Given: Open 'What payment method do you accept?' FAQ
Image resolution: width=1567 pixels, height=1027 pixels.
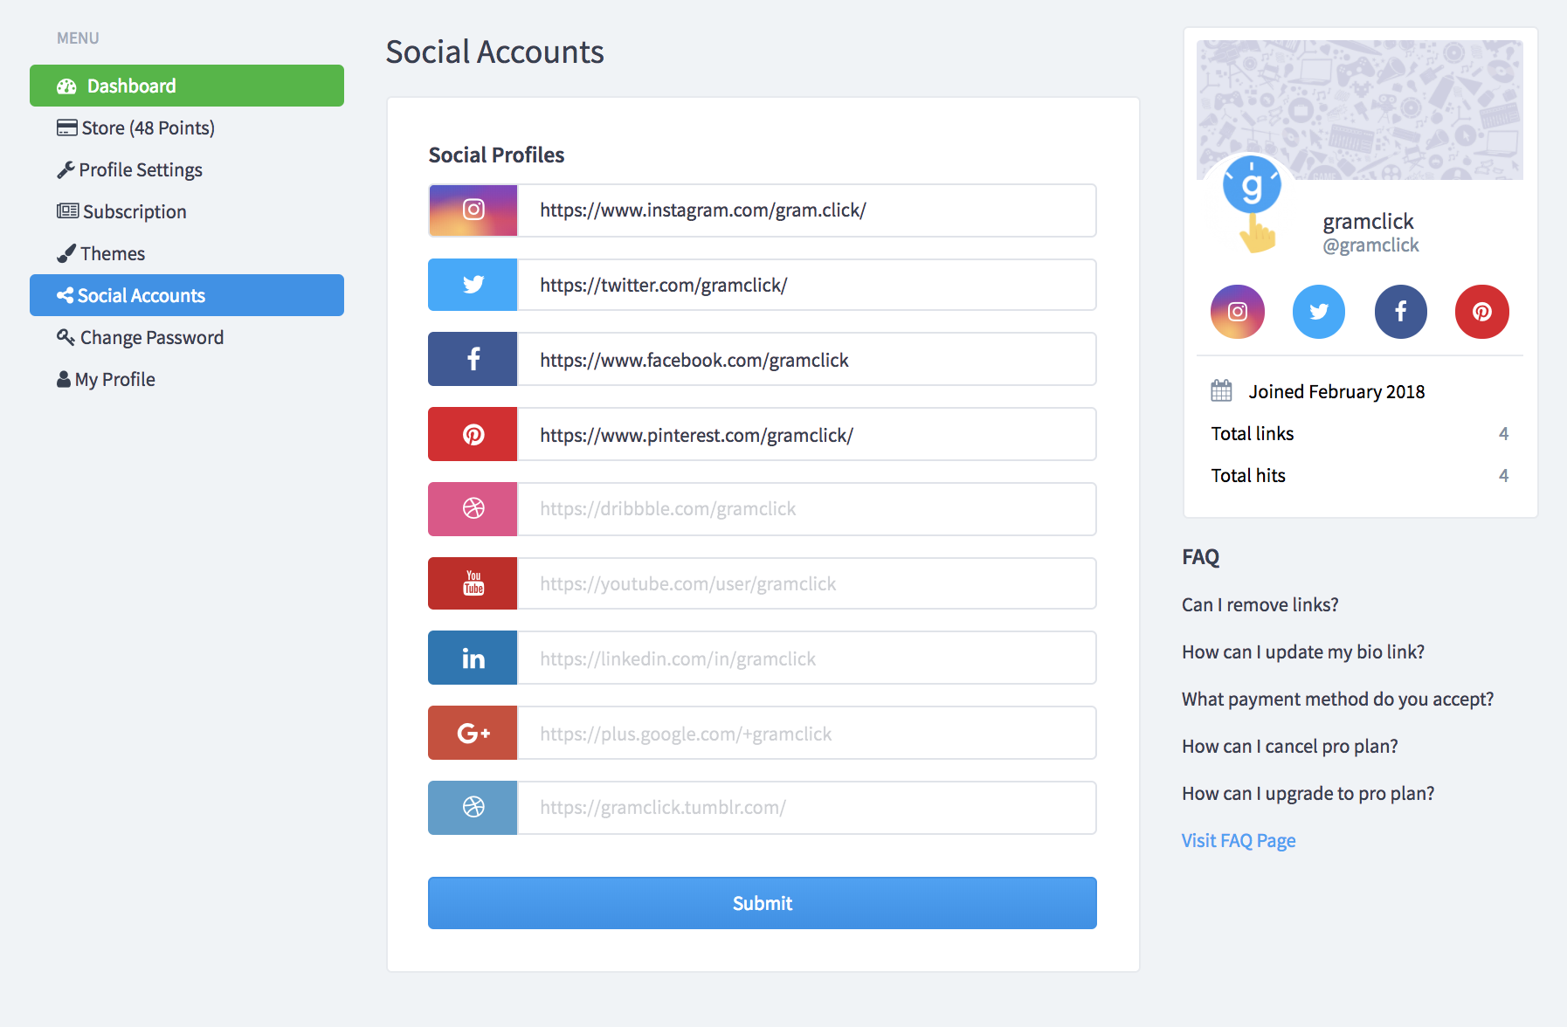Looking at the screenshot, I should tap(1337, 699).
